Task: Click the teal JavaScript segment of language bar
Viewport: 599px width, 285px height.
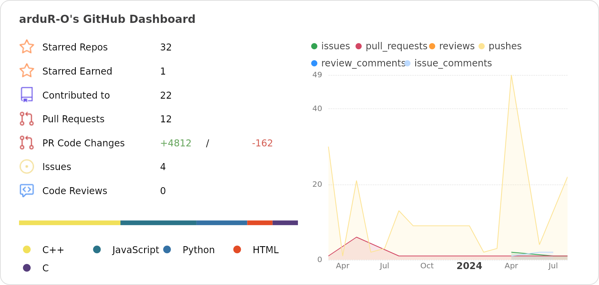Action: (158, 223)
